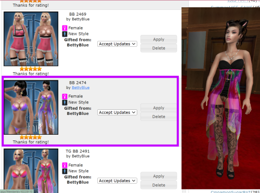Click the Female gender icon for BB 2469
This screenshot has width=260, height=193.
coord(64,28)
